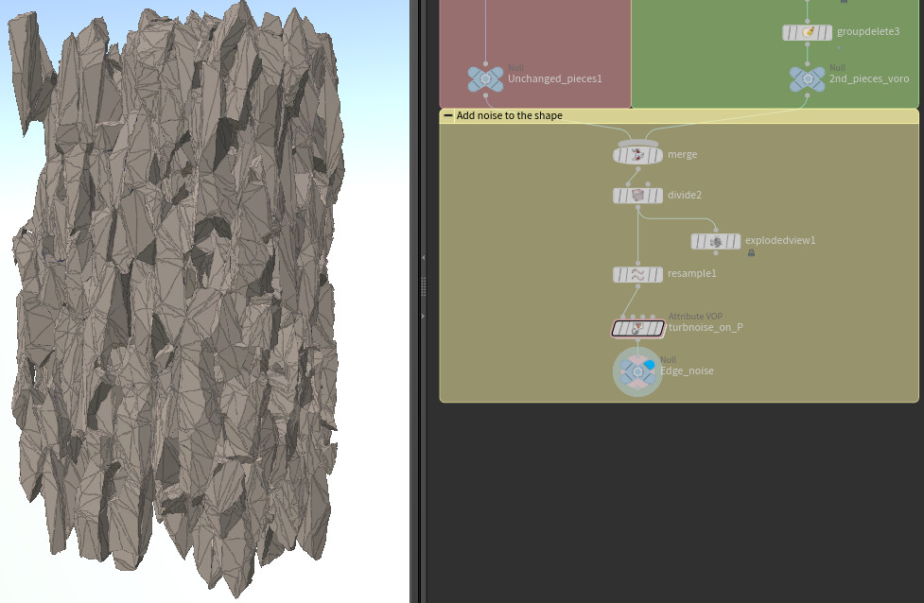
Task: Select the groupdelete3 node icon
Action: (810, 31)
